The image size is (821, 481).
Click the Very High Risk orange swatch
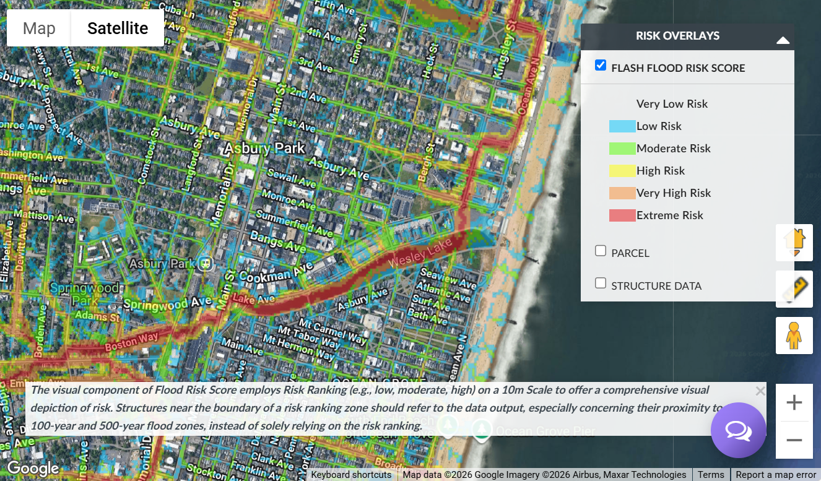coord(622,193)
